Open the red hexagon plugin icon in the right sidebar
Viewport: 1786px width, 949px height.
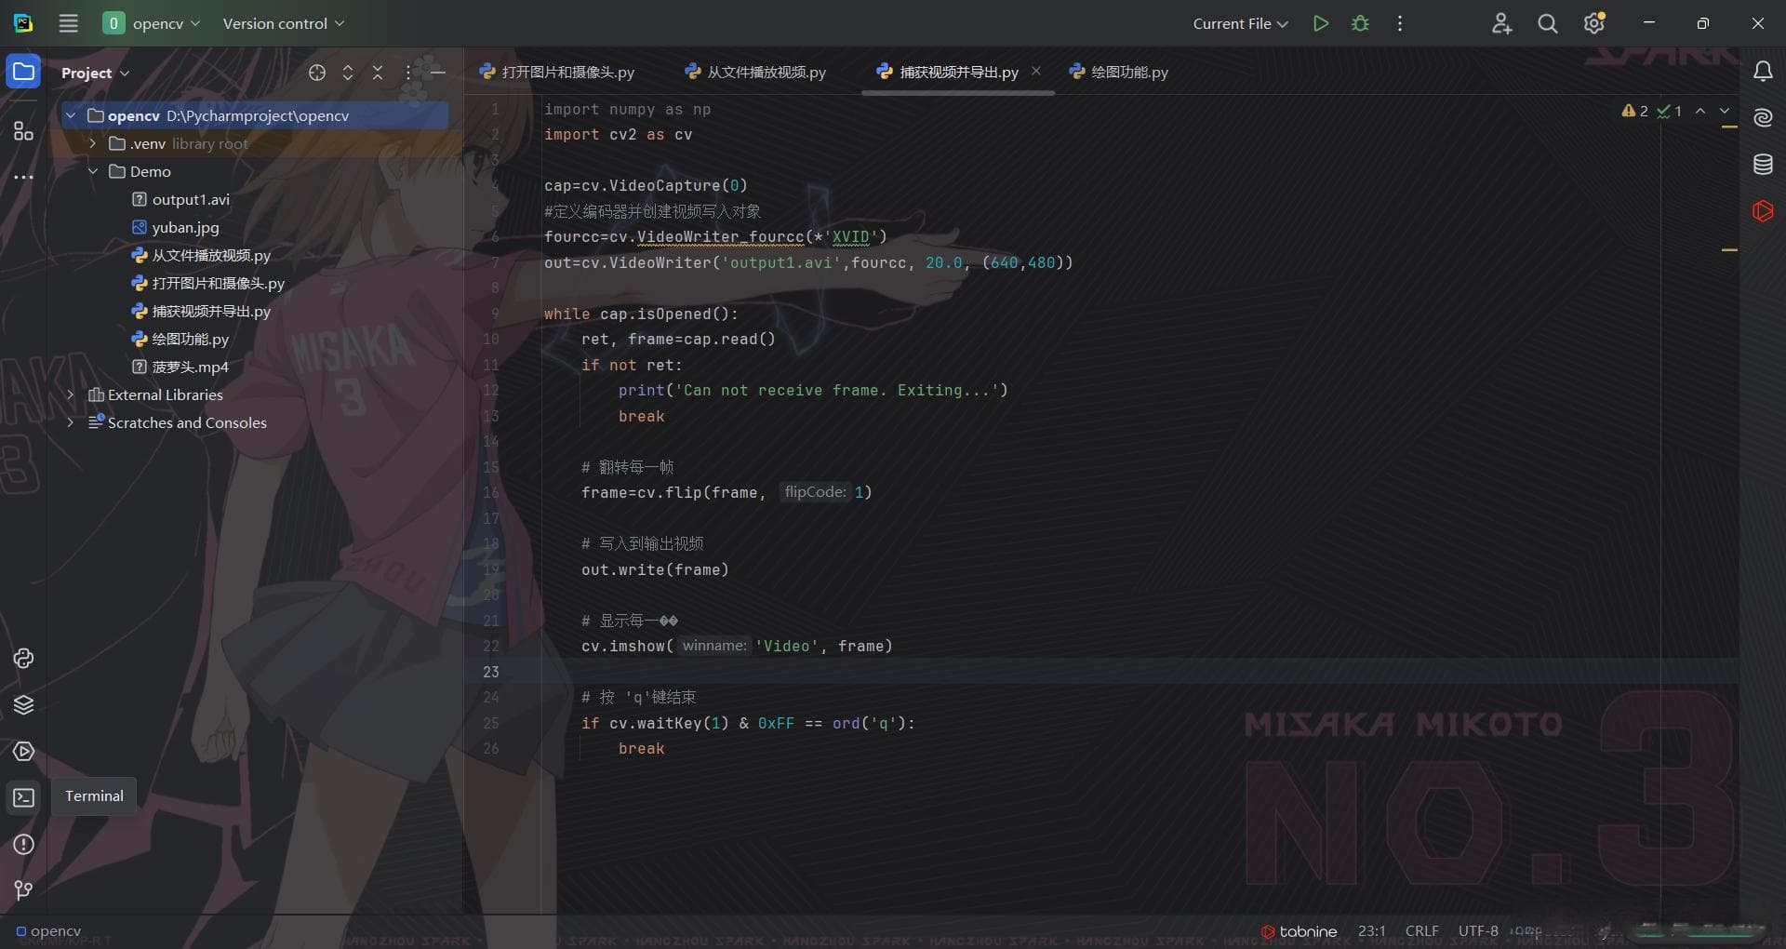(1763, 211)
